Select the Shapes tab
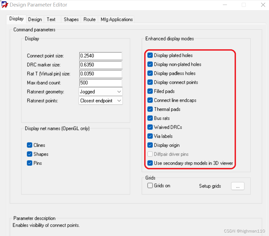Viewport: 269px width, 236px height. (71, 19)
